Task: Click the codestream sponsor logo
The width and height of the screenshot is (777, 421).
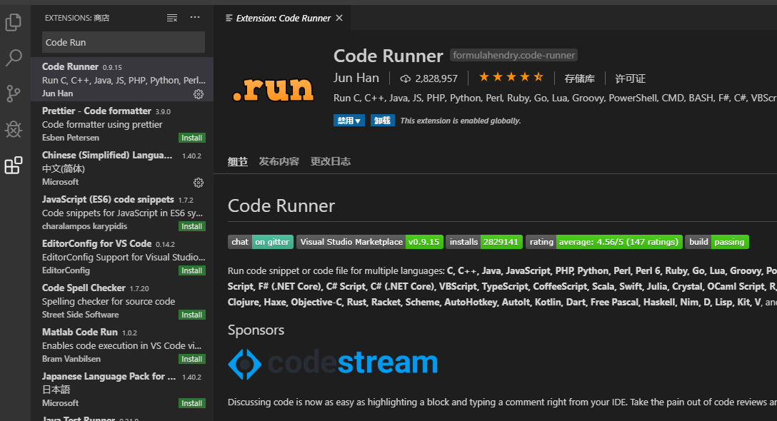Action: tap(333, 364)
